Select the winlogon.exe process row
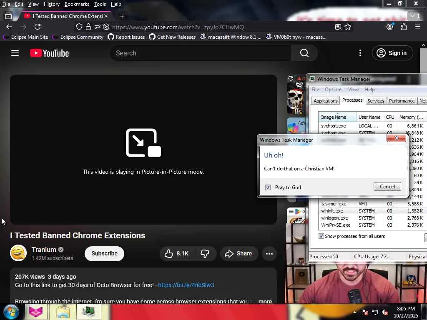Image resolution: width=427 pixels, height=320 pixels. [372, 218]
